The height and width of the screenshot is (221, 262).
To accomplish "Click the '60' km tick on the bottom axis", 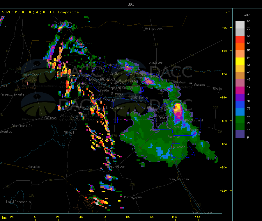I will (104, 217).
